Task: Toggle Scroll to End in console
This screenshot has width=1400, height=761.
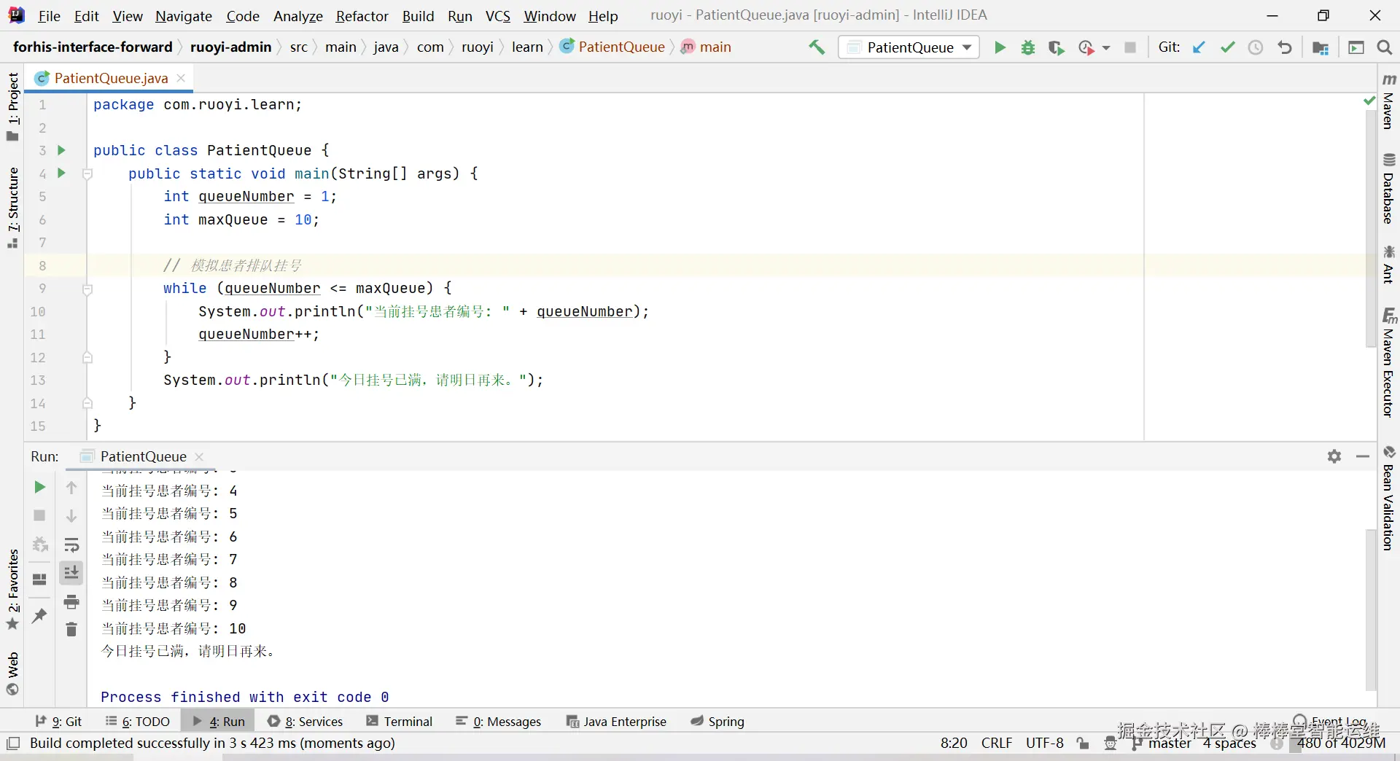Action: pos(71,573)
